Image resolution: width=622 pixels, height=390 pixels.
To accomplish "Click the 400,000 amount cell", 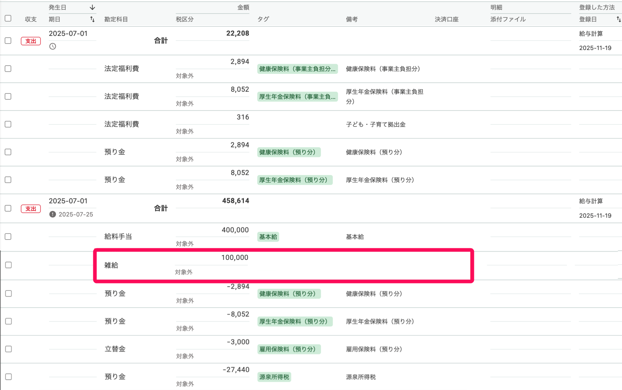I will pos(235,230).
